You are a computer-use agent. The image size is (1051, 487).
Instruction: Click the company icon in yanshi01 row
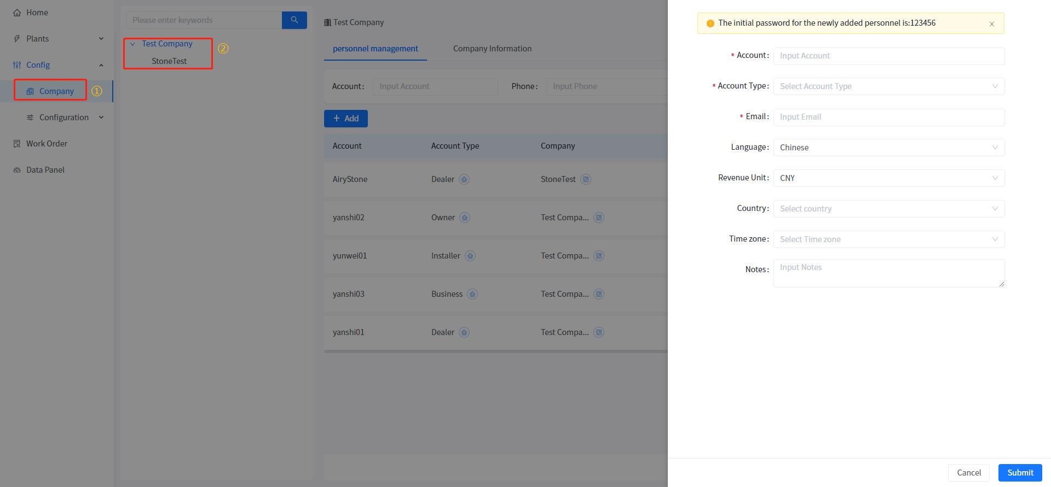click(599, 332)
